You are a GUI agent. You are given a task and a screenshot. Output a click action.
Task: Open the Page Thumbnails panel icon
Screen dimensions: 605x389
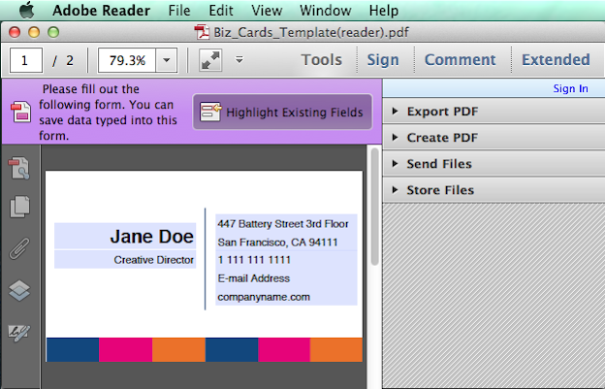point(20,170)
